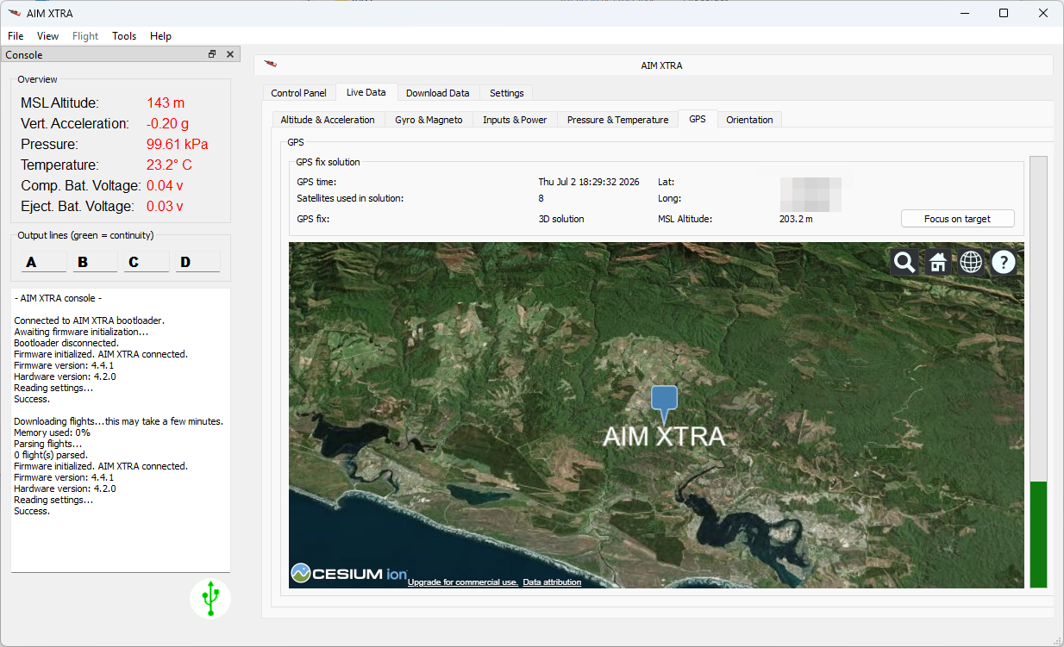This screenshot has height=647, width=1064.
Task: Click the blue AIM XTRA map pin
Action: [x=664, y=403]
